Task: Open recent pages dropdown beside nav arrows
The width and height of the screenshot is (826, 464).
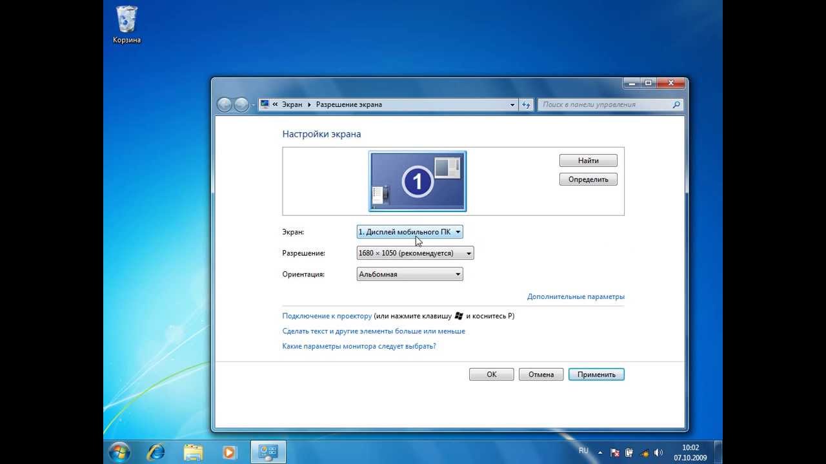Action: [253, 105]
